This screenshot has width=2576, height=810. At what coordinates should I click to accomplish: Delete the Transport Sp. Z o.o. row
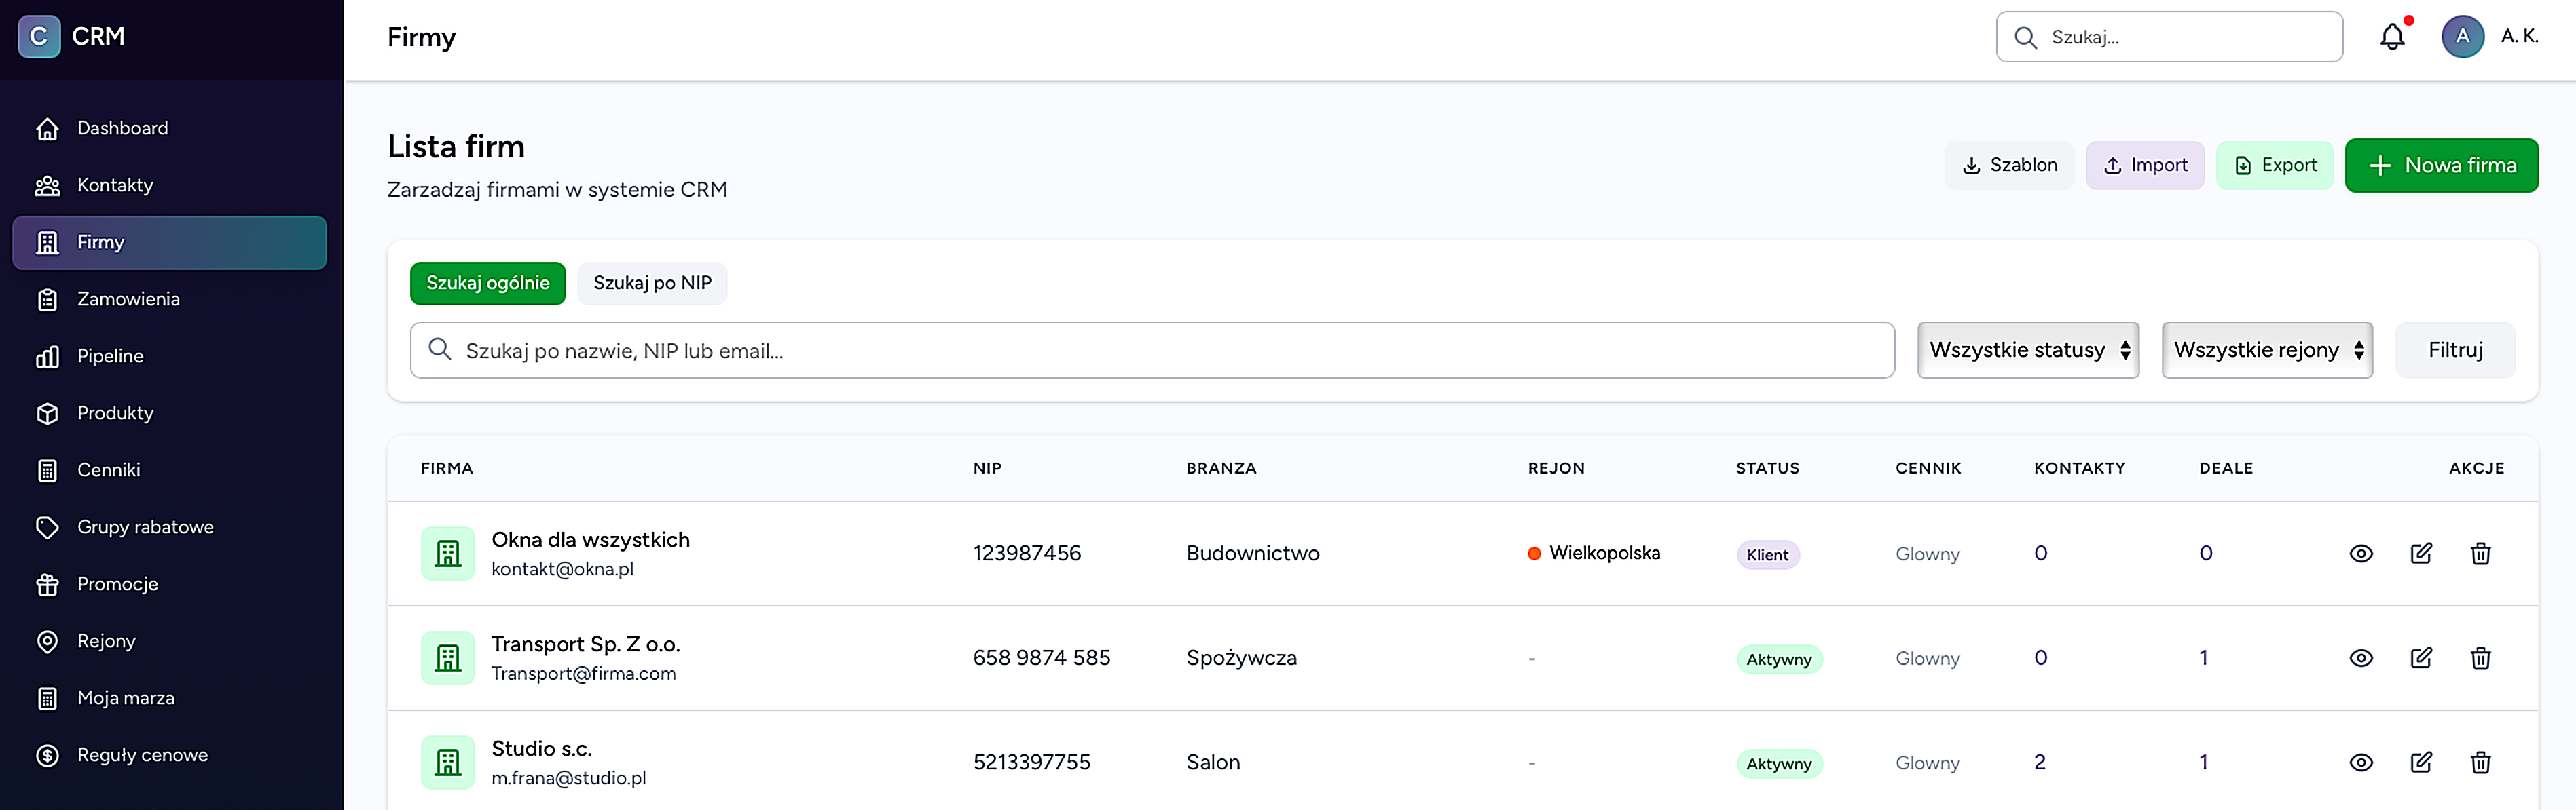point(2481,658)
